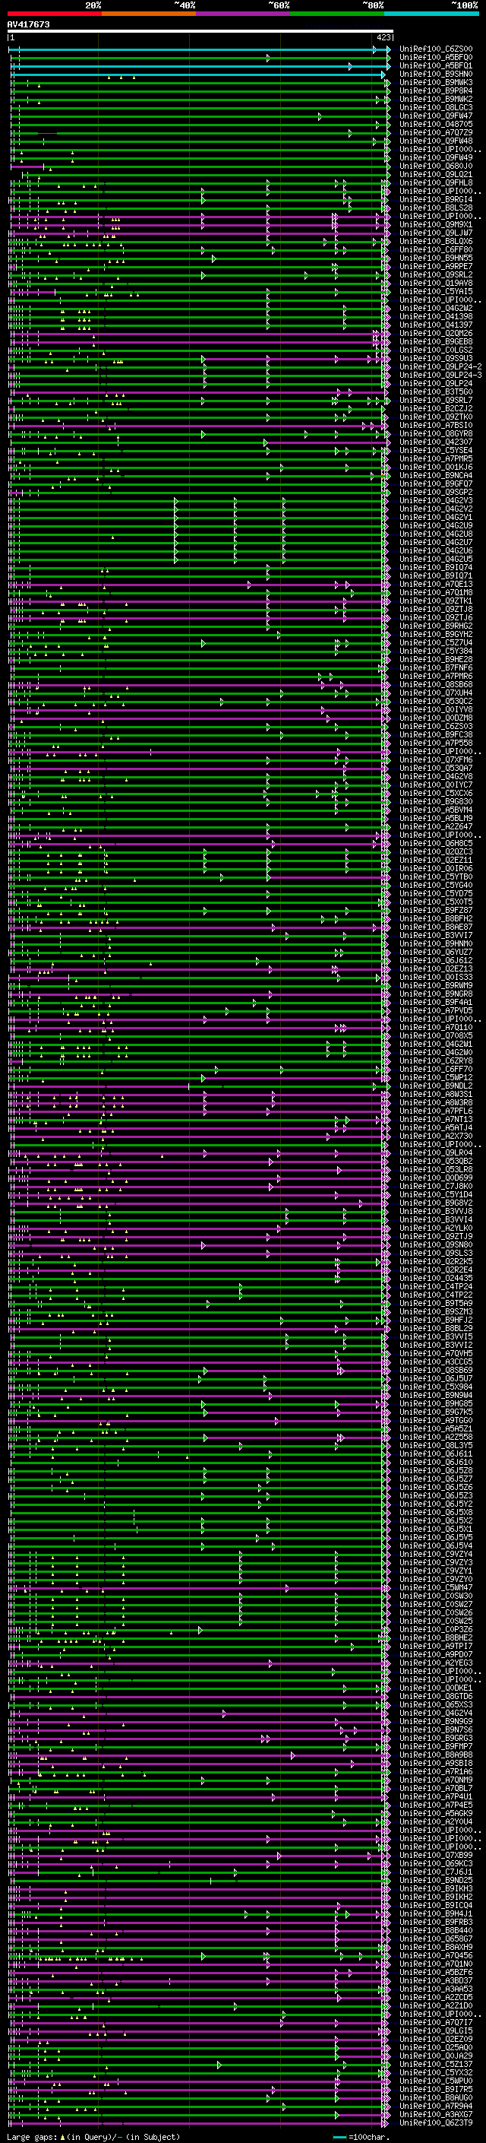Select hit label UniRef100_A7QE13
This screenshot has width=486, height=2143.
click(x=436, y=584)
